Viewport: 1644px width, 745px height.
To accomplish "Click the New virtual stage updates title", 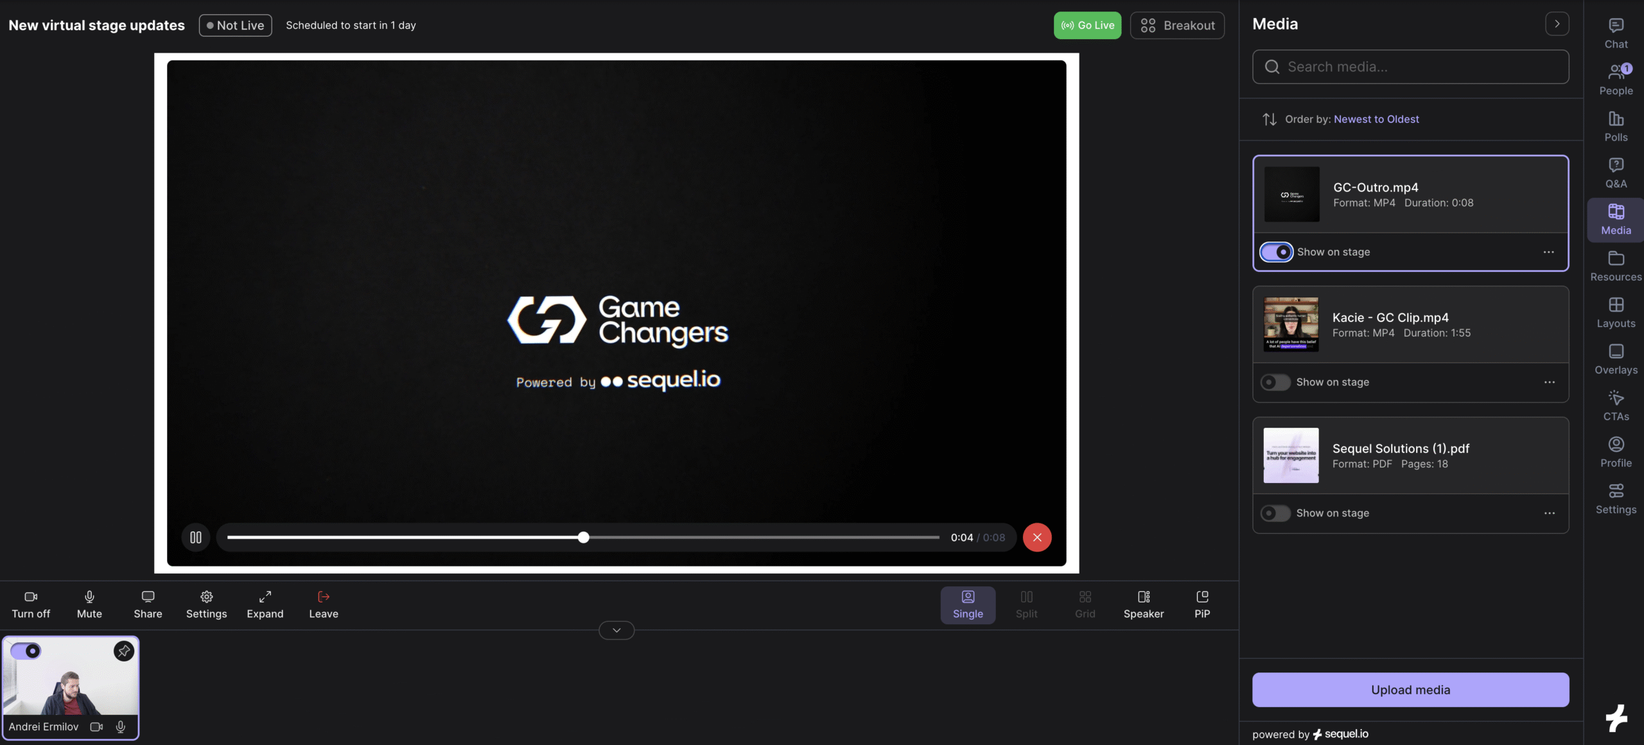I will click(96, 26).
